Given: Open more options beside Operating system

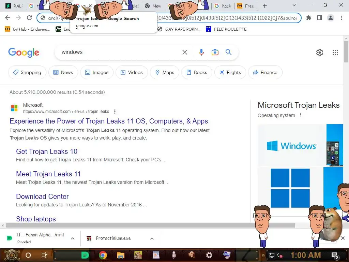Looking at the screenshot, I should [301, 115].
